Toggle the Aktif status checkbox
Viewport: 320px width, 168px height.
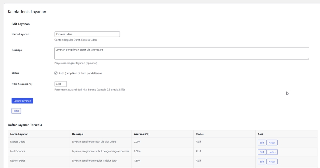(56, 73)
